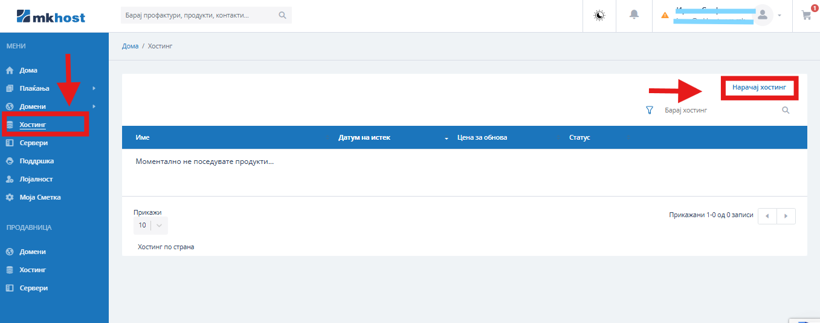Open the hosting filter funnel icon
Viewport: 820px width, 323px height.
pos(650,110)
